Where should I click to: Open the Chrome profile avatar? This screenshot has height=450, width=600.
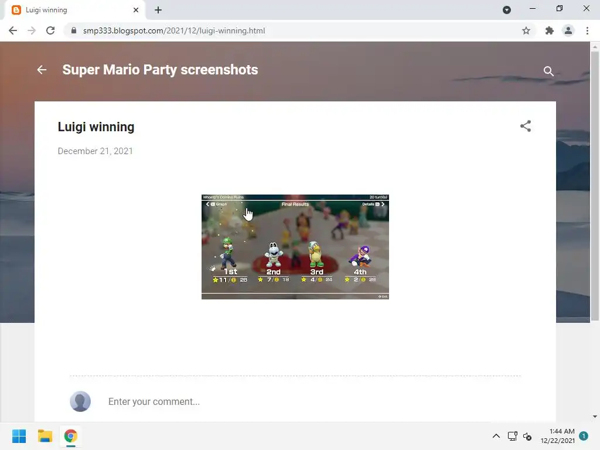[x=568, y=30]
